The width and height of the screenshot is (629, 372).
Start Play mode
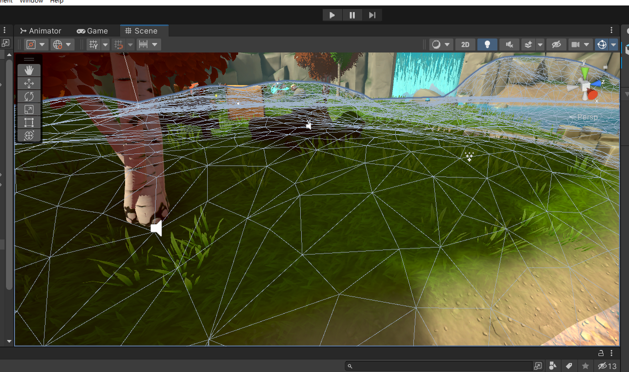(x=332, y=15)
